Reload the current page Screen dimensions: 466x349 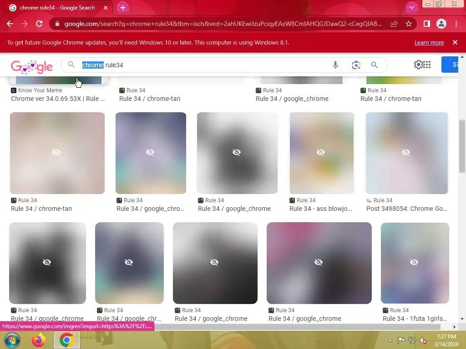tap(39, 24)
